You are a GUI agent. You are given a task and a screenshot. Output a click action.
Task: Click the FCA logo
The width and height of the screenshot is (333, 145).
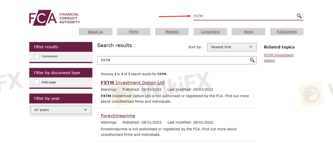[x=55, y=18]
